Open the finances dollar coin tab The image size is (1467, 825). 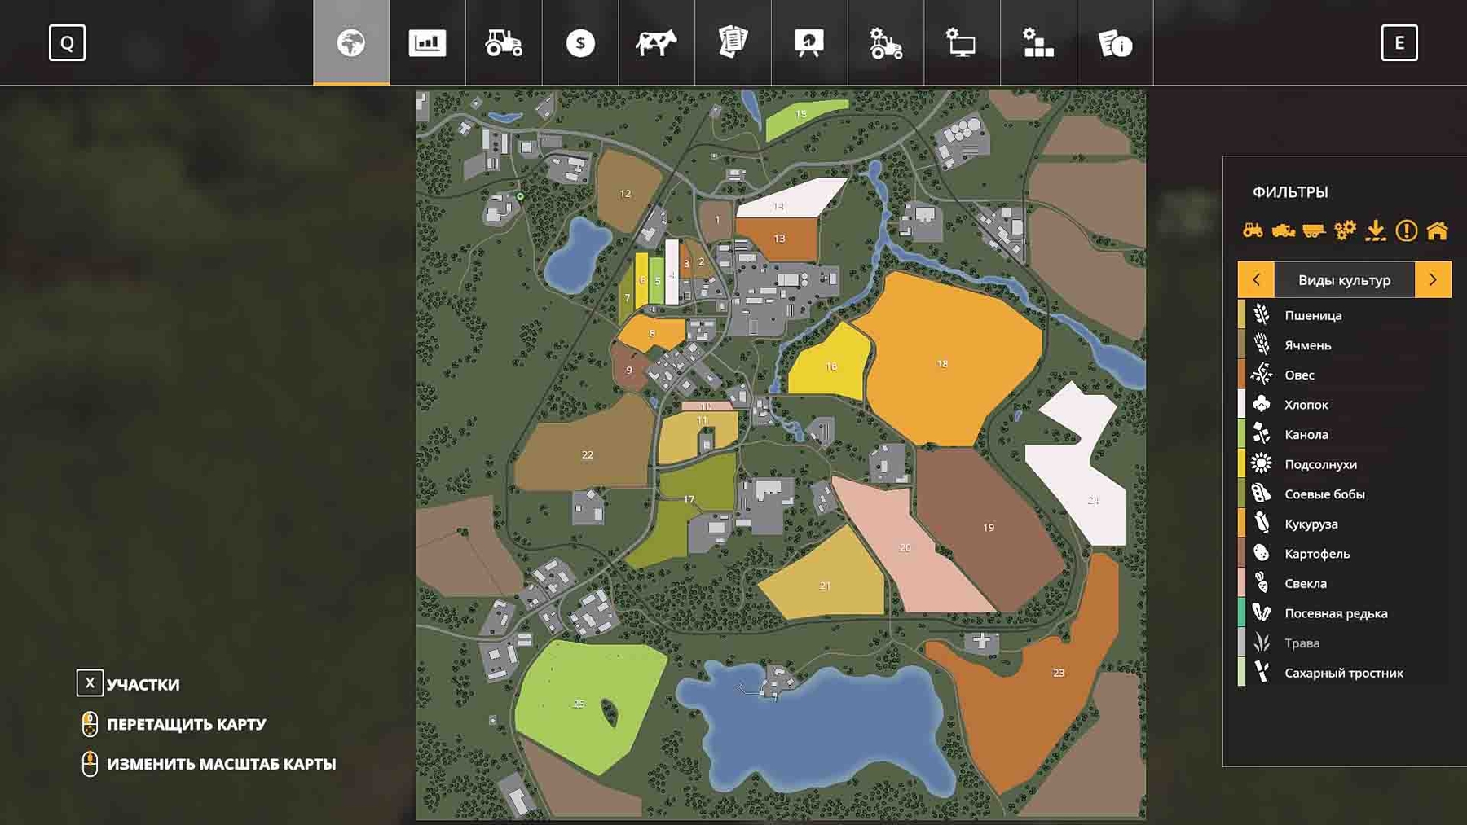pyautogui.click(x=580, y=43)
